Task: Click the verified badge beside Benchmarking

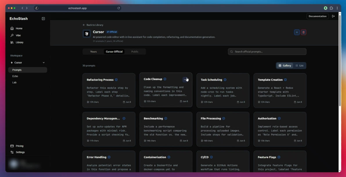Action: coord(166,118)
